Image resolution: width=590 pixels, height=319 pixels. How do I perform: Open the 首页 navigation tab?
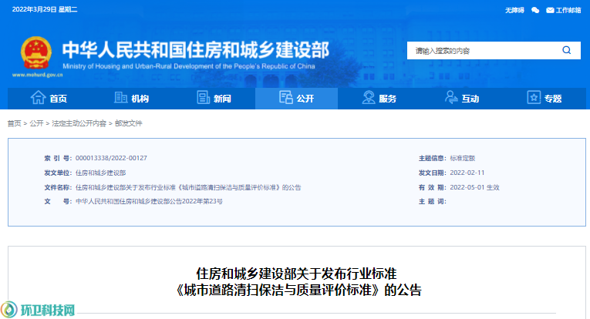pos(49,99)
